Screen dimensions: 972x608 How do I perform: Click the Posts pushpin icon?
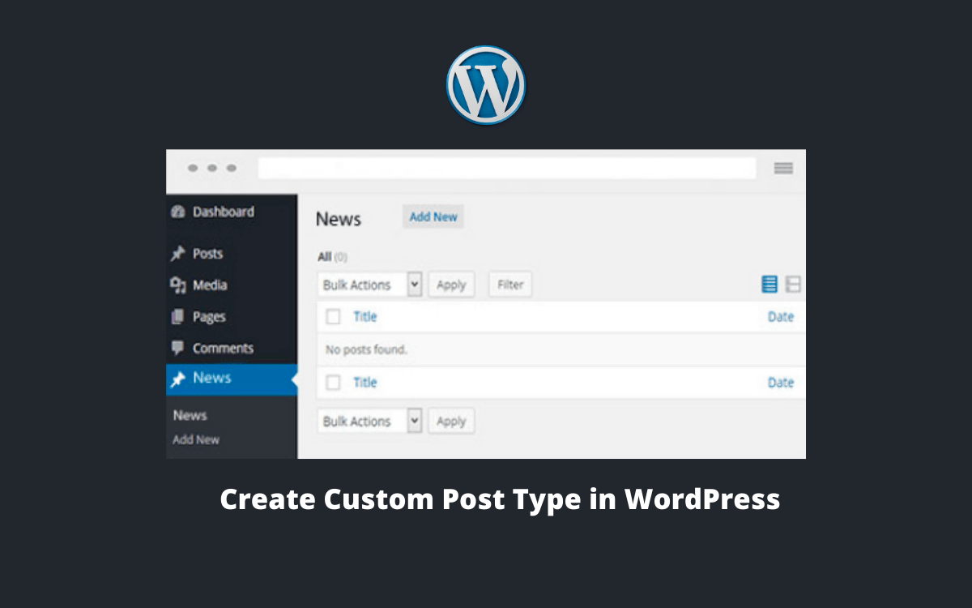[178, 254]
